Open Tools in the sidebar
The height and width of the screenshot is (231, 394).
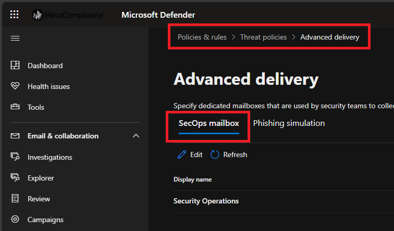pos(36,107)
